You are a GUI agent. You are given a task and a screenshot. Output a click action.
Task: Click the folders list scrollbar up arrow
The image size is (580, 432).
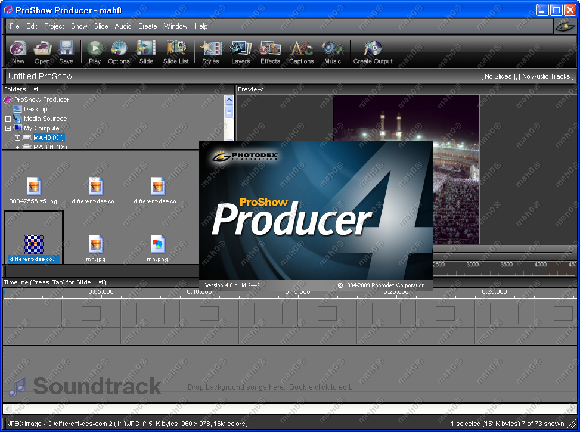tap(229, 100)
